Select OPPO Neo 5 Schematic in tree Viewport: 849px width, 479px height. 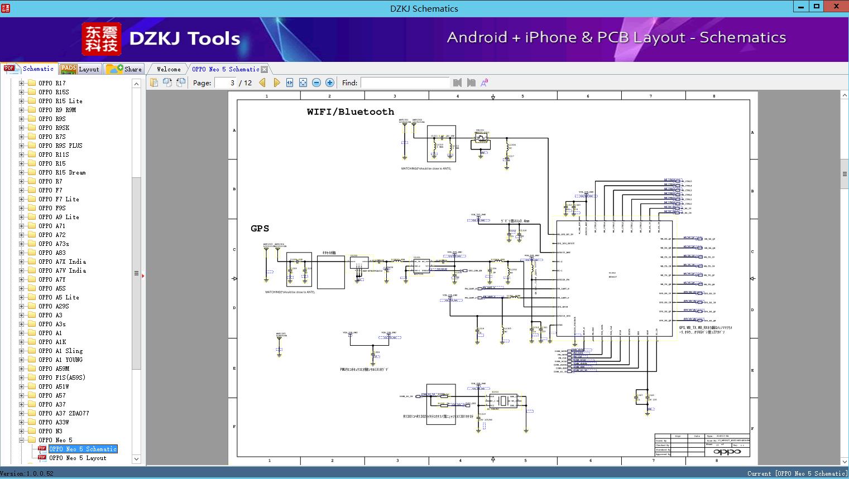pyautogui.click(x=83, y=449)
